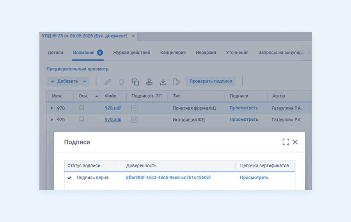Click the Проверить подписи button

[211, 81]
